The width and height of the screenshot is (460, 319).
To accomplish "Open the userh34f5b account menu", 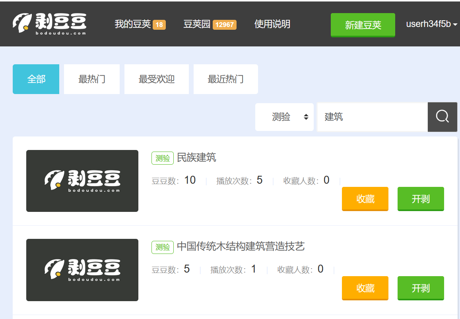I will [431, 24].
